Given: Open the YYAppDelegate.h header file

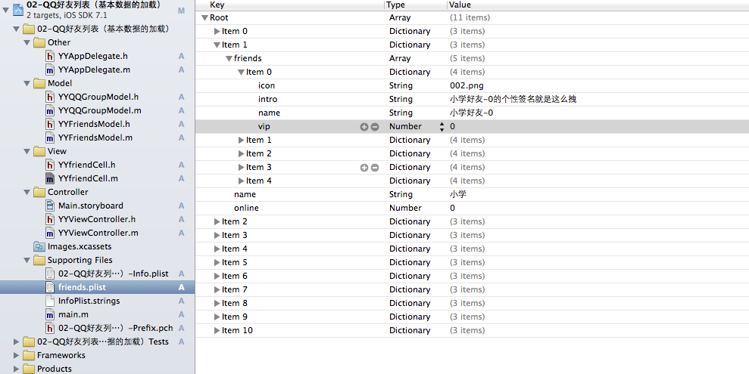Looking at the screenshot, I should pos(92,56).
